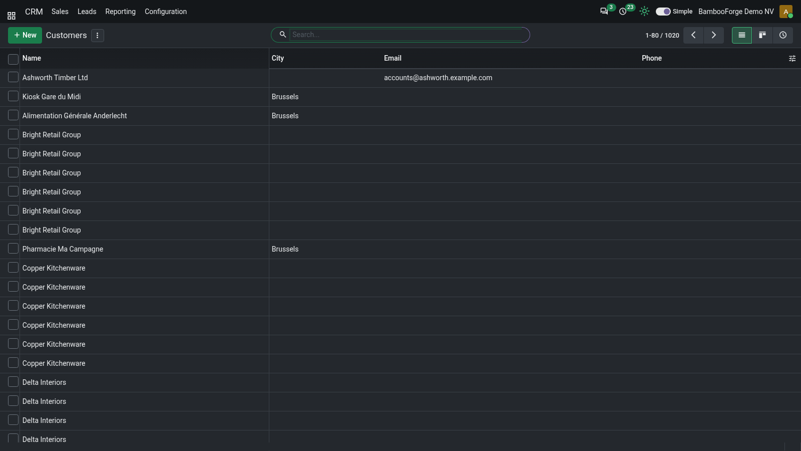Switch to activity view
The image size is (801, 451).
[783, 35]
